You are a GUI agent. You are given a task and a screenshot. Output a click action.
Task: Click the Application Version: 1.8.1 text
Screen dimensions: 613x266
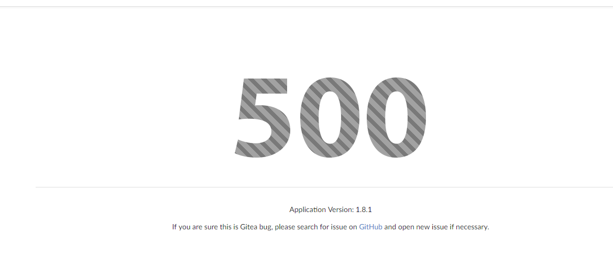pos(331,210)
